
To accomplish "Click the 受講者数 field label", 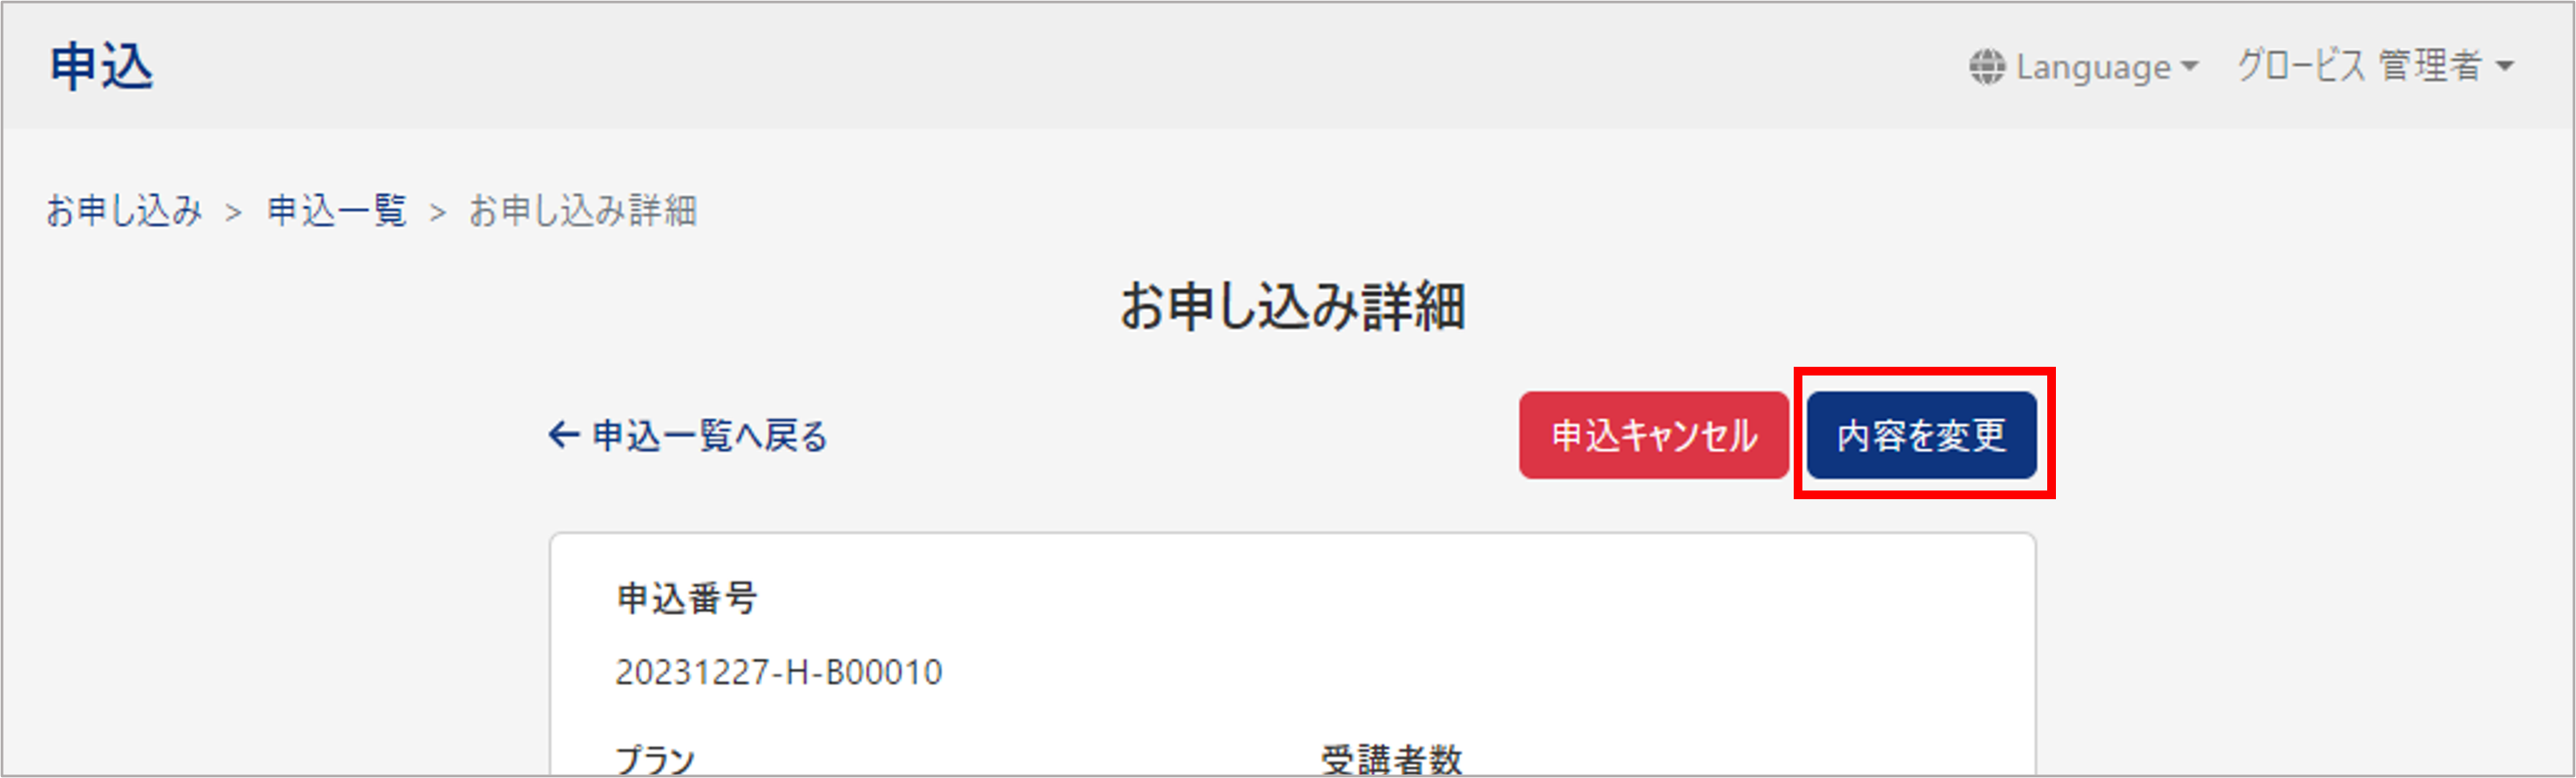I will point(1391,760).
